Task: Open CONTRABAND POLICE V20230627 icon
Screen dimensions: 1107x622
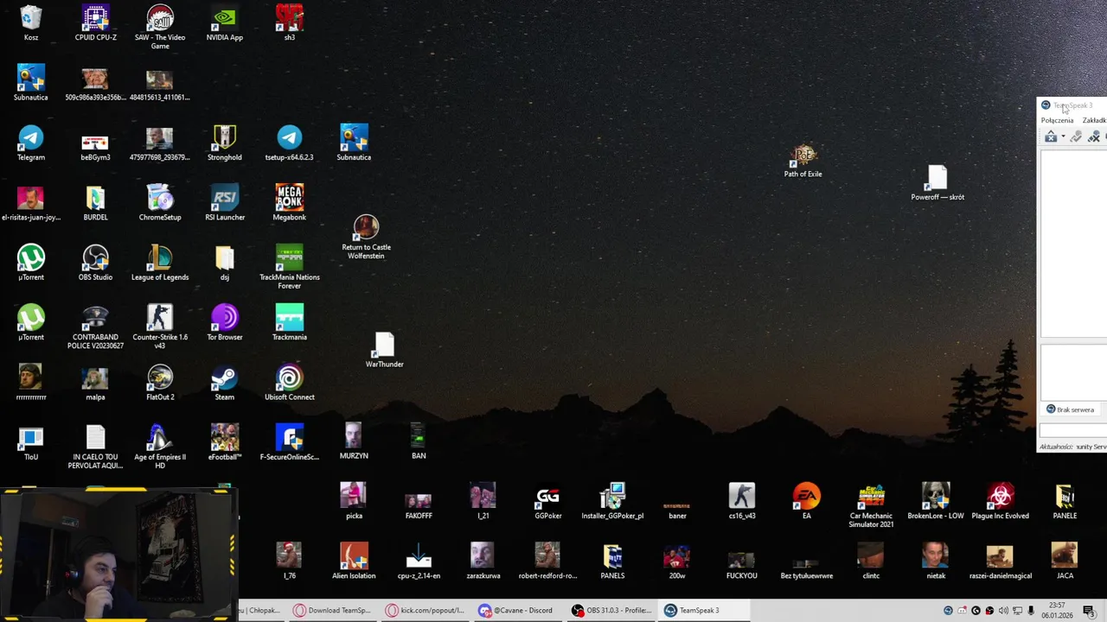Action: (95, 327)
